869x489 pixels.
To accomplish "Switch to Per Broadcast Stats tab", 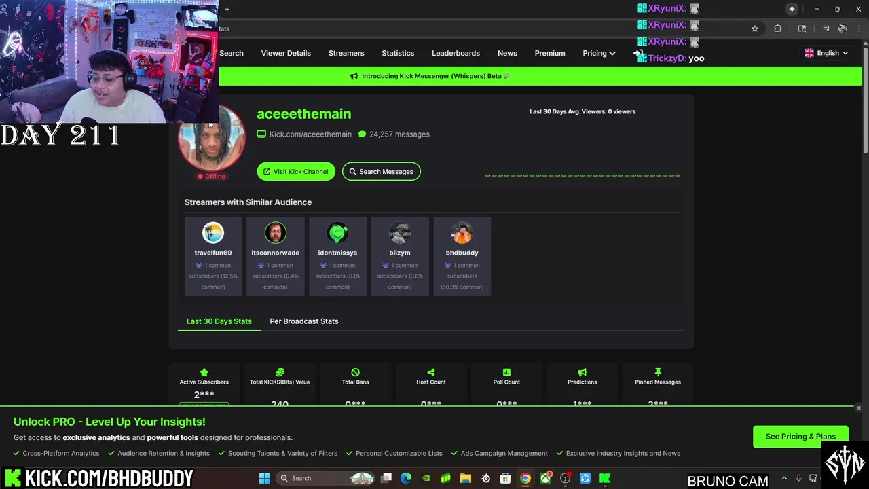I will (304, 321).
